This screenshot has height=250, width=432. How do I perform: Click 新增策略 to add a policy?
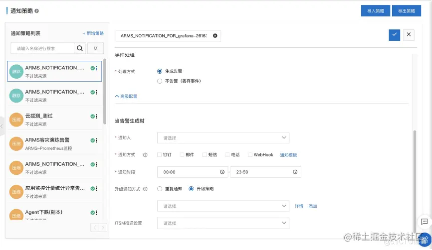93,33
